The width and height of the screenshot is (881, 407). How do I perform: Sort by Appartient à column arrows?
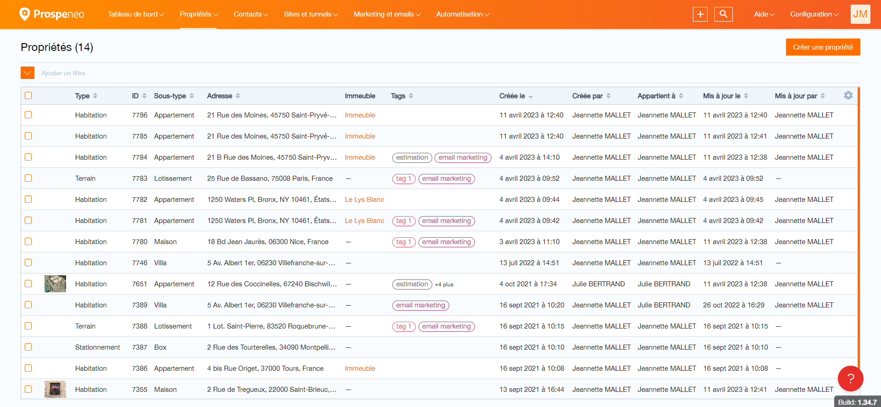[681, 96]
